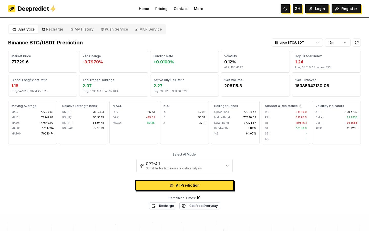The height and width of the screenshot is (231, 369).
Task: Refresh market data with the refresh icon
Action: (357, 43)
